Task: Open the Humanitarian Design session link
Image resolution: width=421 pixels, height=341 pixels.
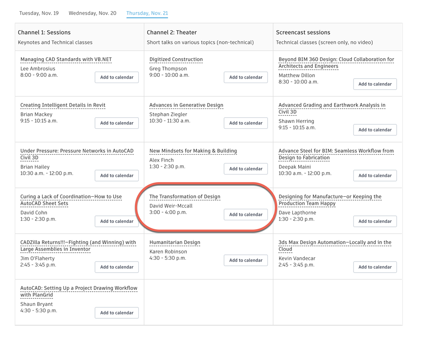Action: point(175,242)
